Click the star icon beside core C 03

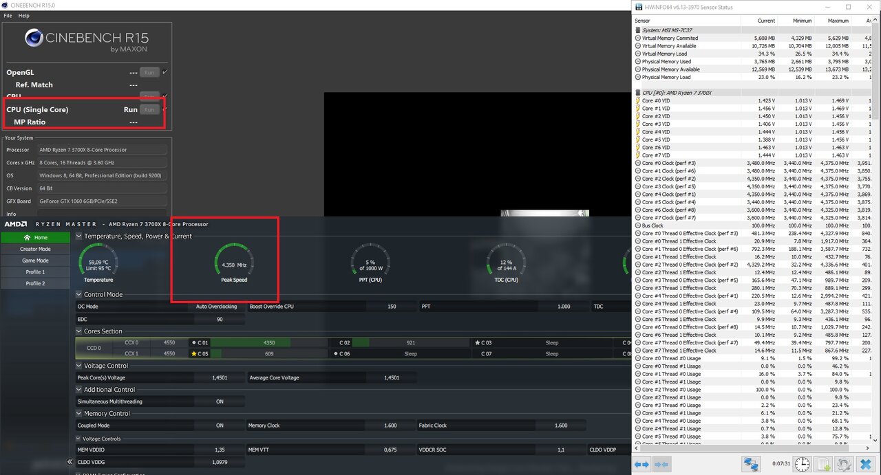(478, 342)
